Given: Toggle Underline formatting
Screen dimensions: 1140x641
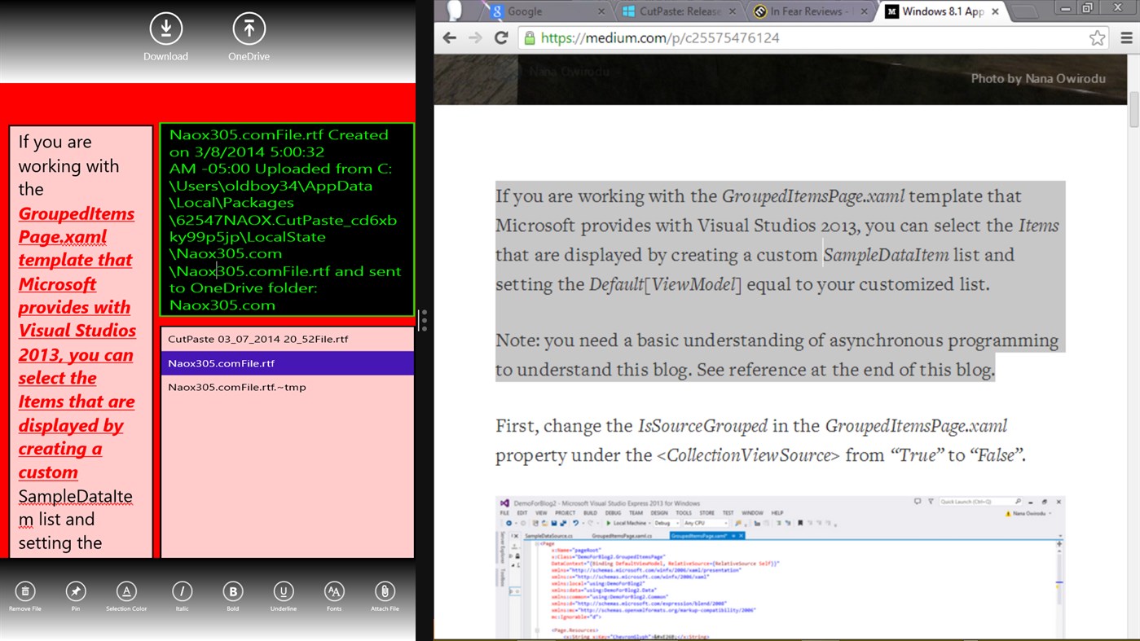Looking at the screenshot, I should point(284,592).
